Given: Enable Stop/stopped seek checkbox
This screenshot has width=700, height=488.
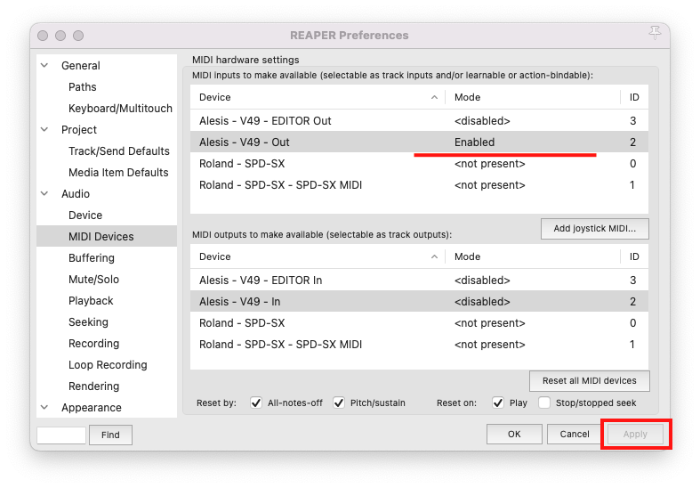Looking at the screenshot, I should [x=544, y=403].
